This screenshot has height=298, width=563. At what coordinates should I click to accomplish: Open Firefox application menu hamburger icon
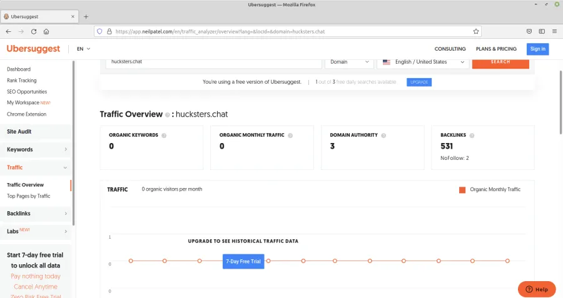click(x=554, y=31)
